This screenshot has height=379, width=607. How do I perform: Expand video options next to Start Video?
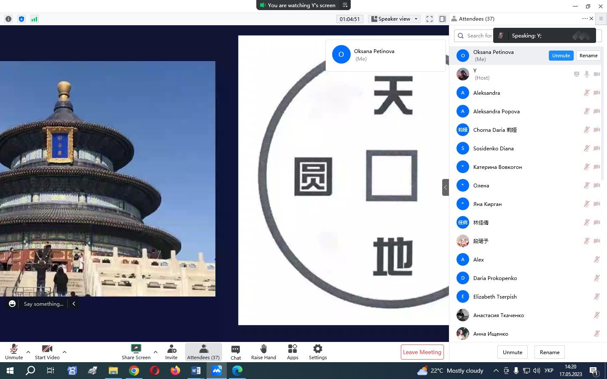64,352
